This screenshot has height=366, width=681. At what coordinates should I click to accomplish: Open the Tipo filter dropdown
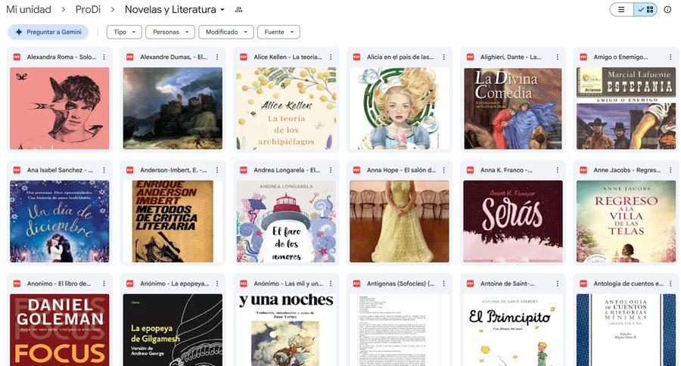[124, 32]
